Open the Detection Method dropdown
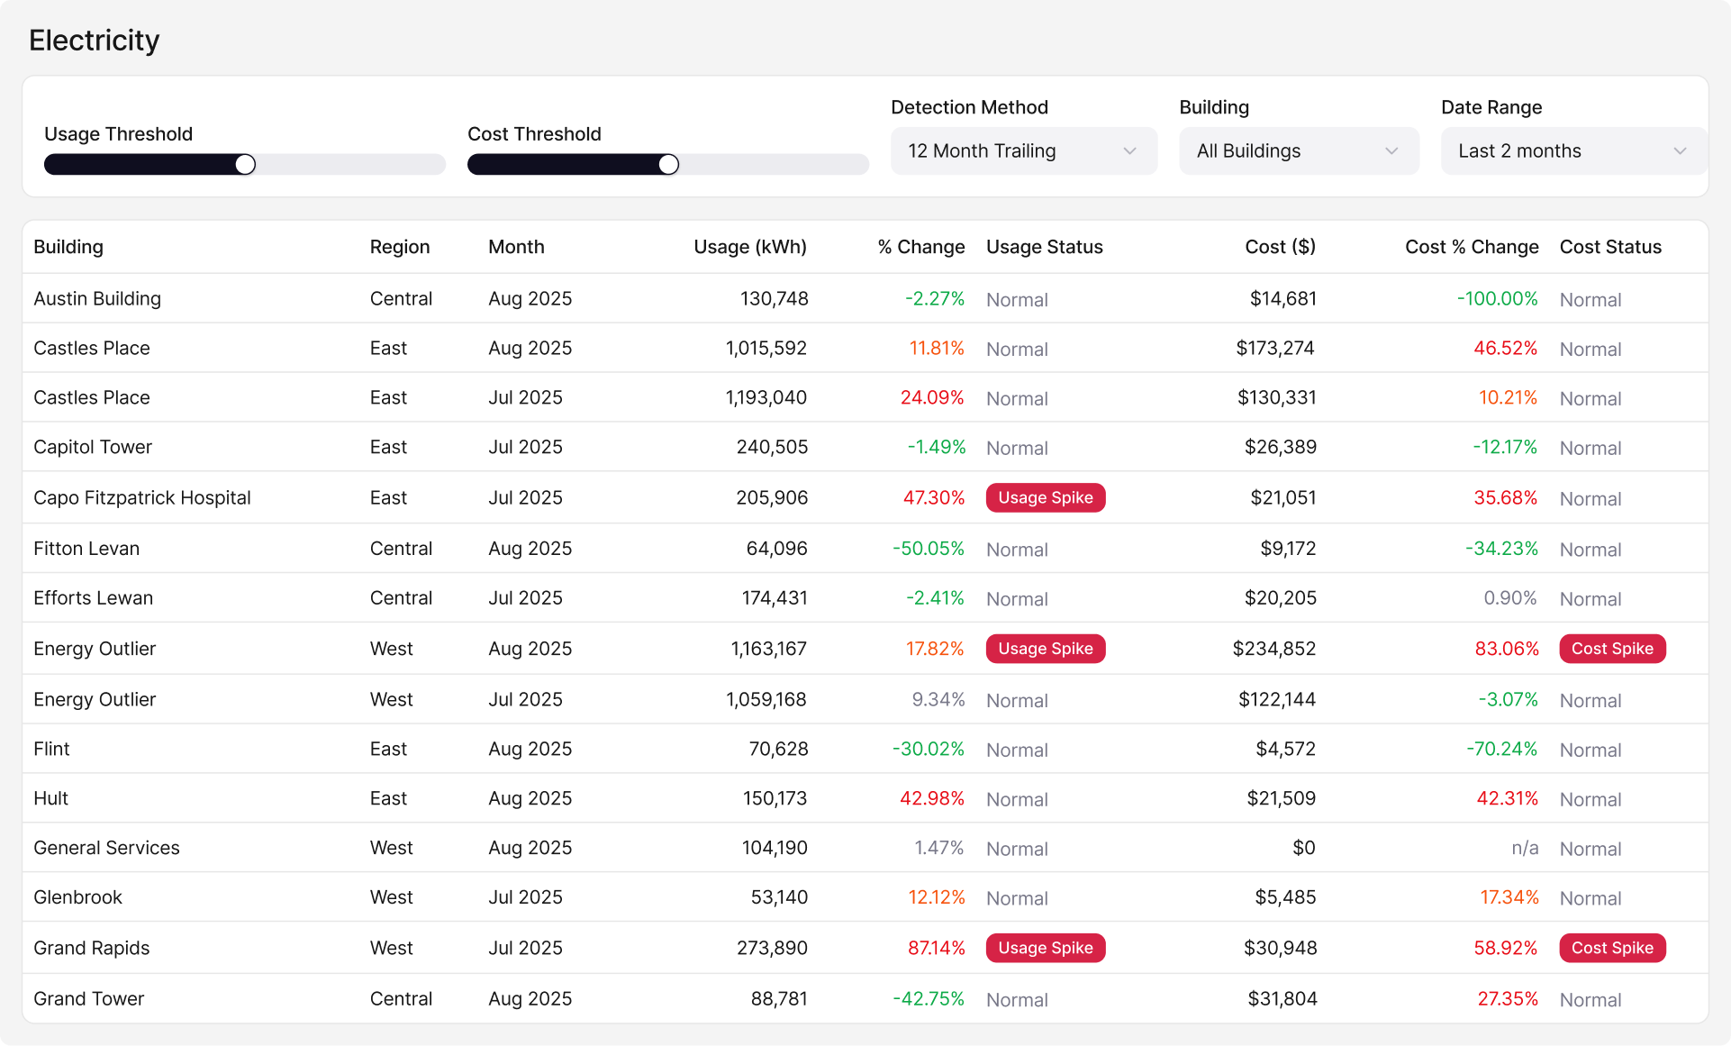This screenshot has width=1731, height=1046. click(x=1023, y=151)
